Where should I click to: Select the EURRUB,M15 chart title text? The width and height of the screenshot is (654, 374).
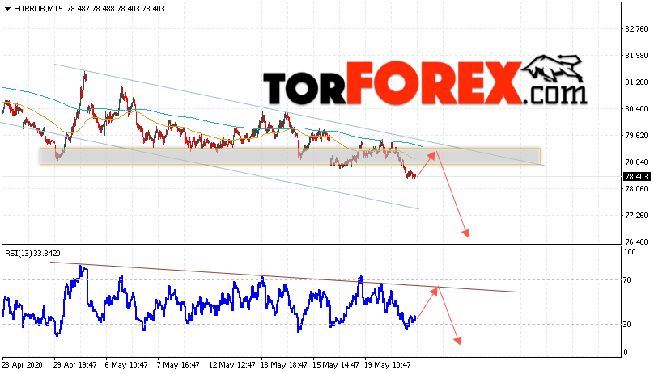(x=38, y=9)
